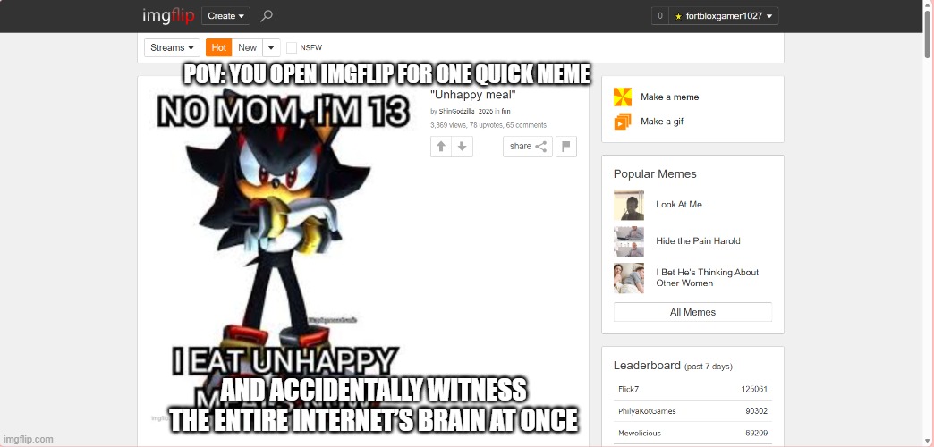The height and width of the screenshot is (447, 934).
Task: Open the "Unhappy meal" post title
Action: (x=472, y=94)
